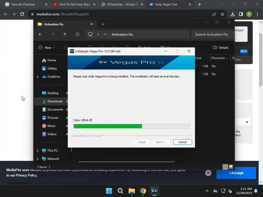263x197 pixels.
Task: Select Vegas Pro installer taskbar icon
Action: [154, 191]
